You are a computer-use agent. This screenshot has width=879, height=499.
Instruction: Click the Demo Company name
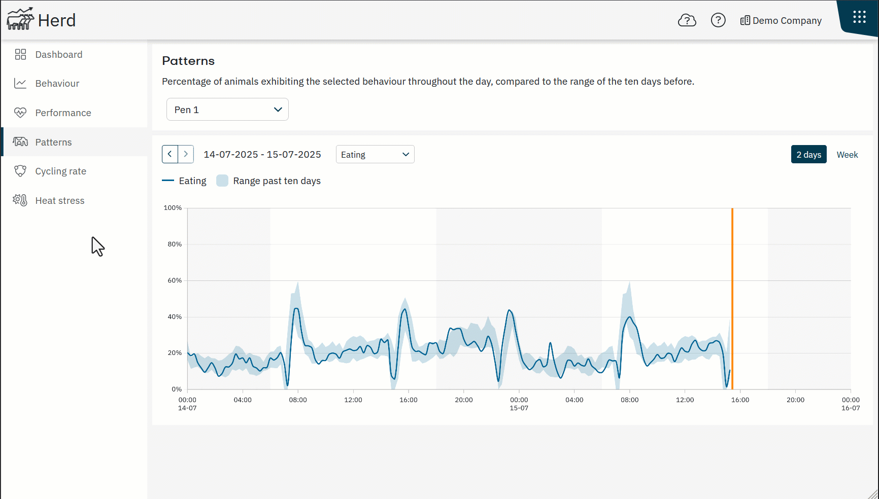[787, 21]
